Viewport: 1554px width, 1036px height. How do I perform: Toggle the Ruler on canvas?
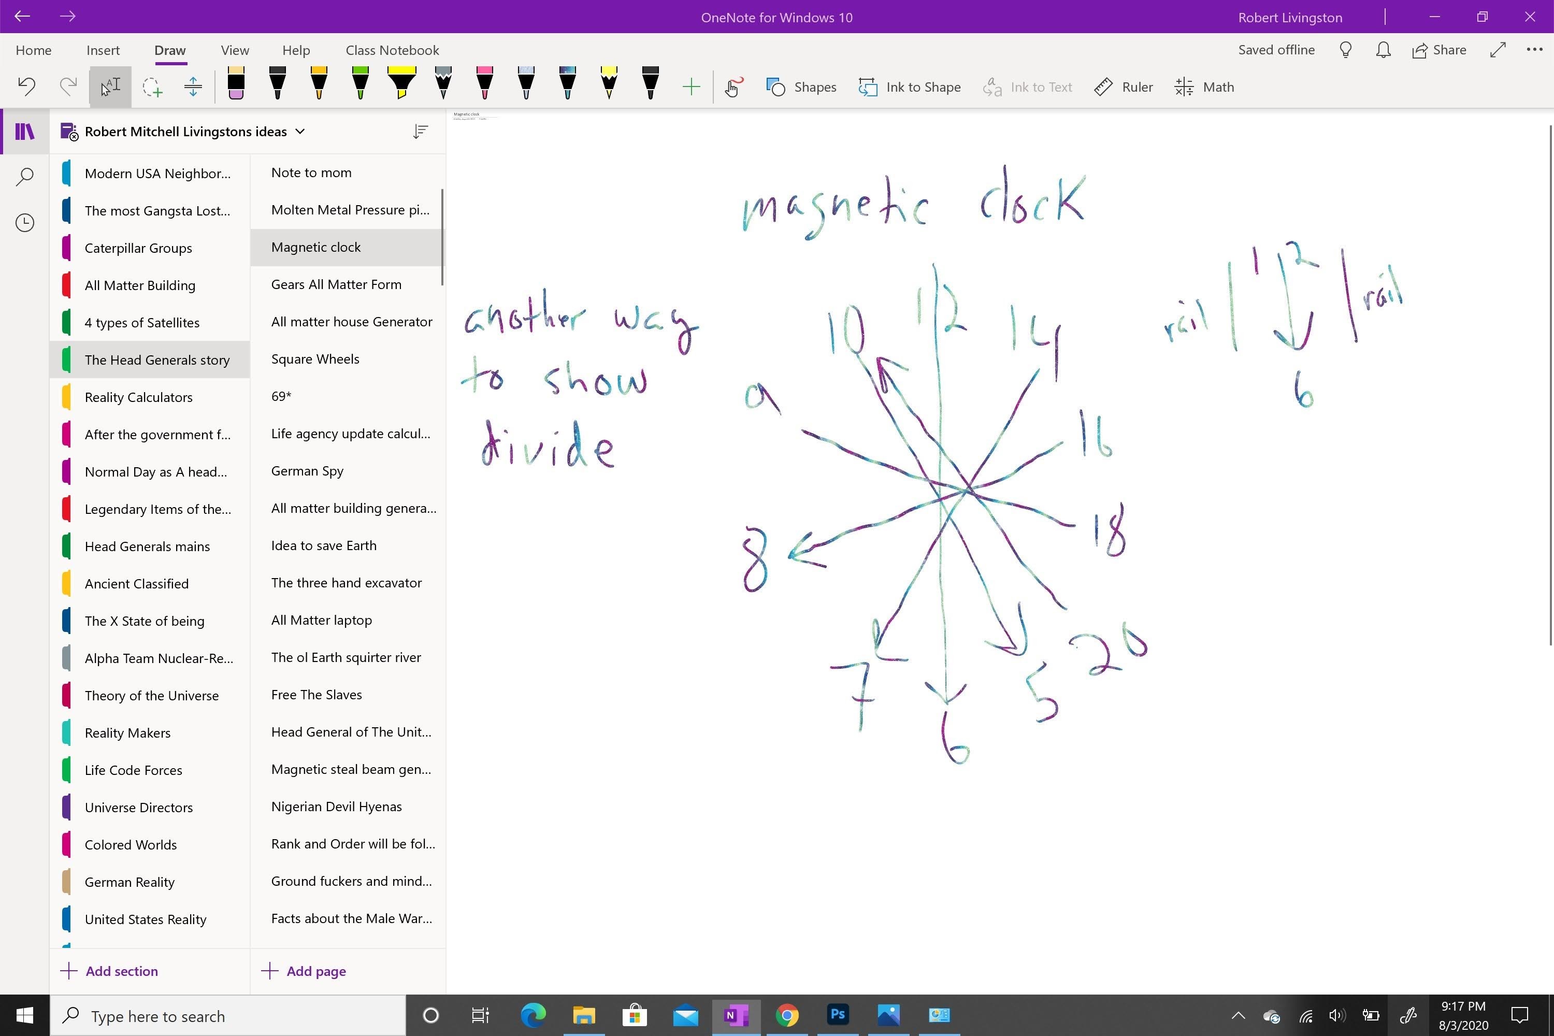(1123, 87)
